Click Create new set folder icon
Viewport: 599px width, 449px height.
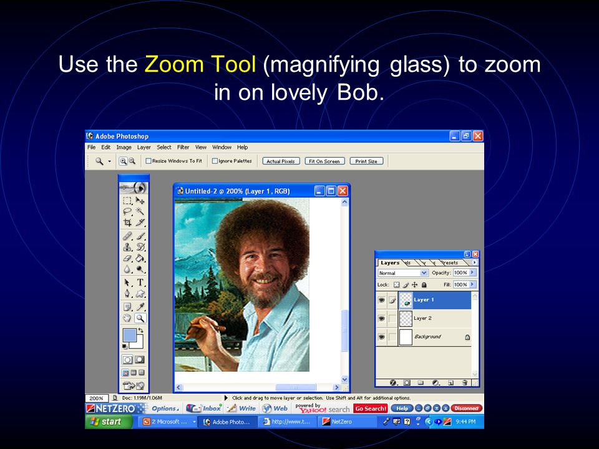pos(421,382)
